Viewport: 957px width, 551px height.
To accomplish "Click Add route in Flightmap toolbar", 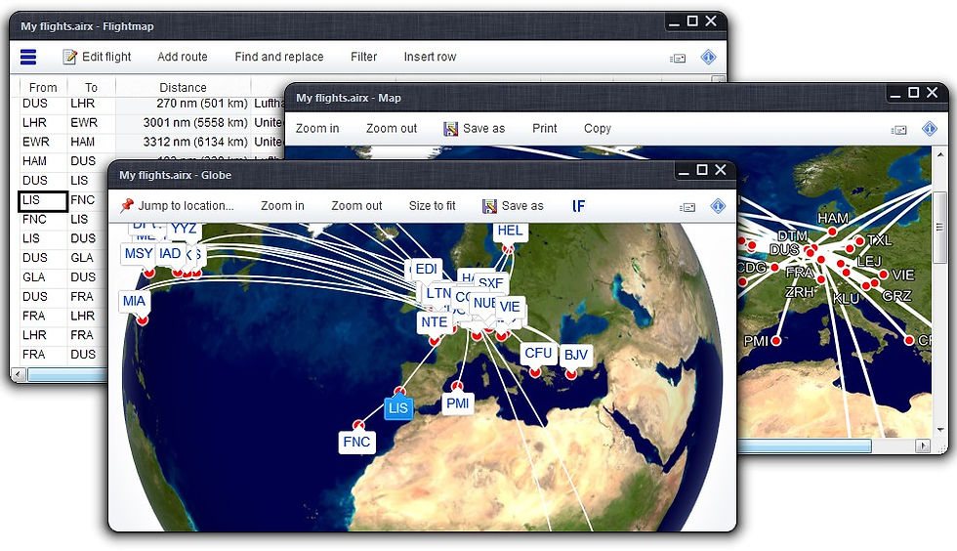I will pyautogui.click(x=182, y=57).
